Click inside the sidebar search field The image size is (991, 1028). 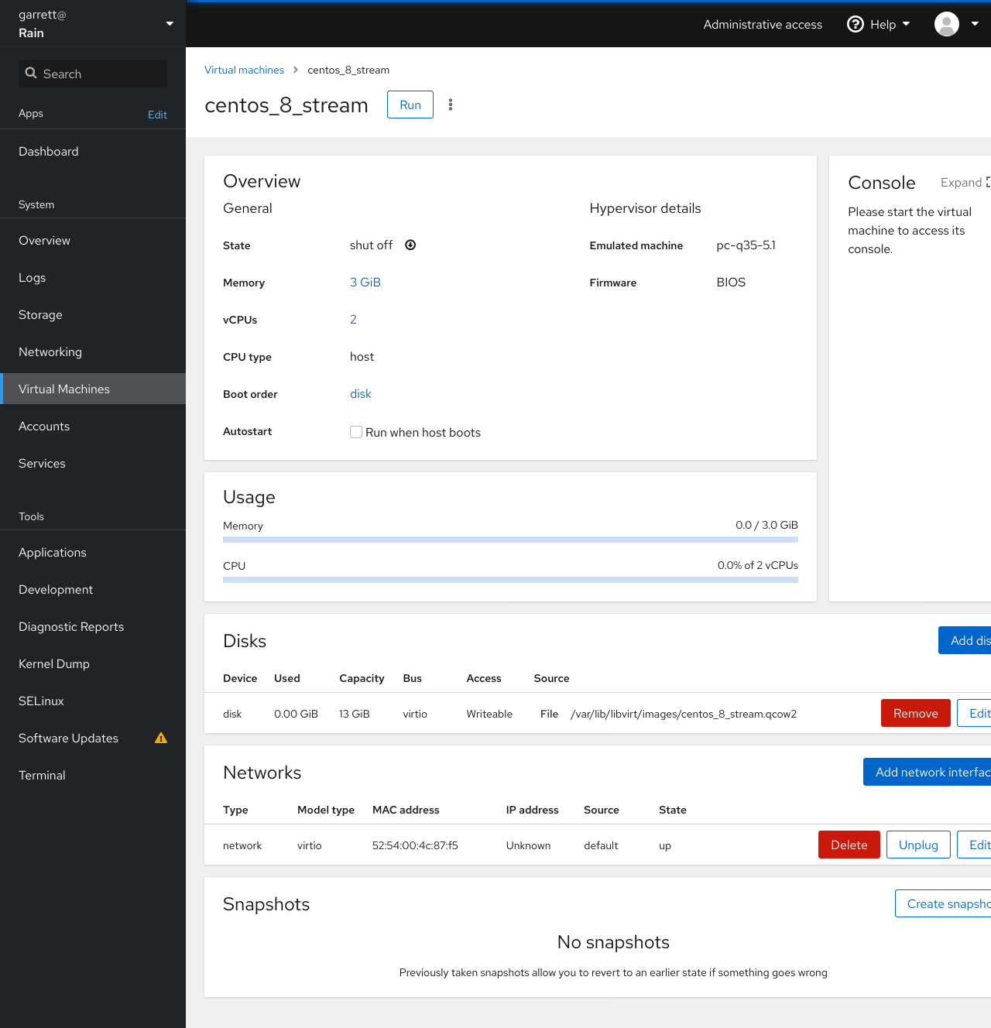93,74
